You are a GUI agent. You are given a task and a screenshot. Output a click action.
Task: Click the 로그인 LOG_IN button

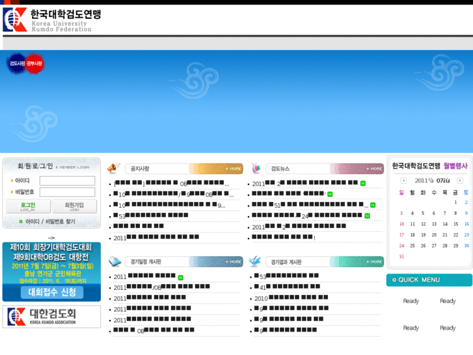[x=28, y=206]
